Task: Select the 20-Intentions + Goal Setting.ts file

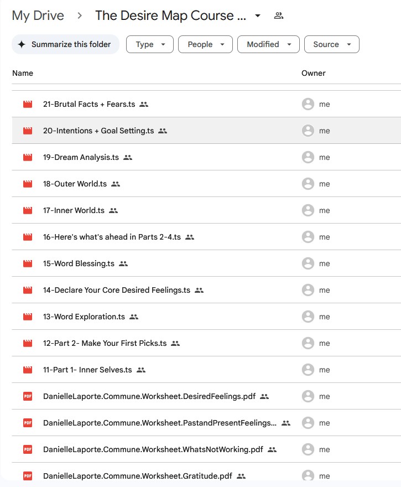Action: 98,131
